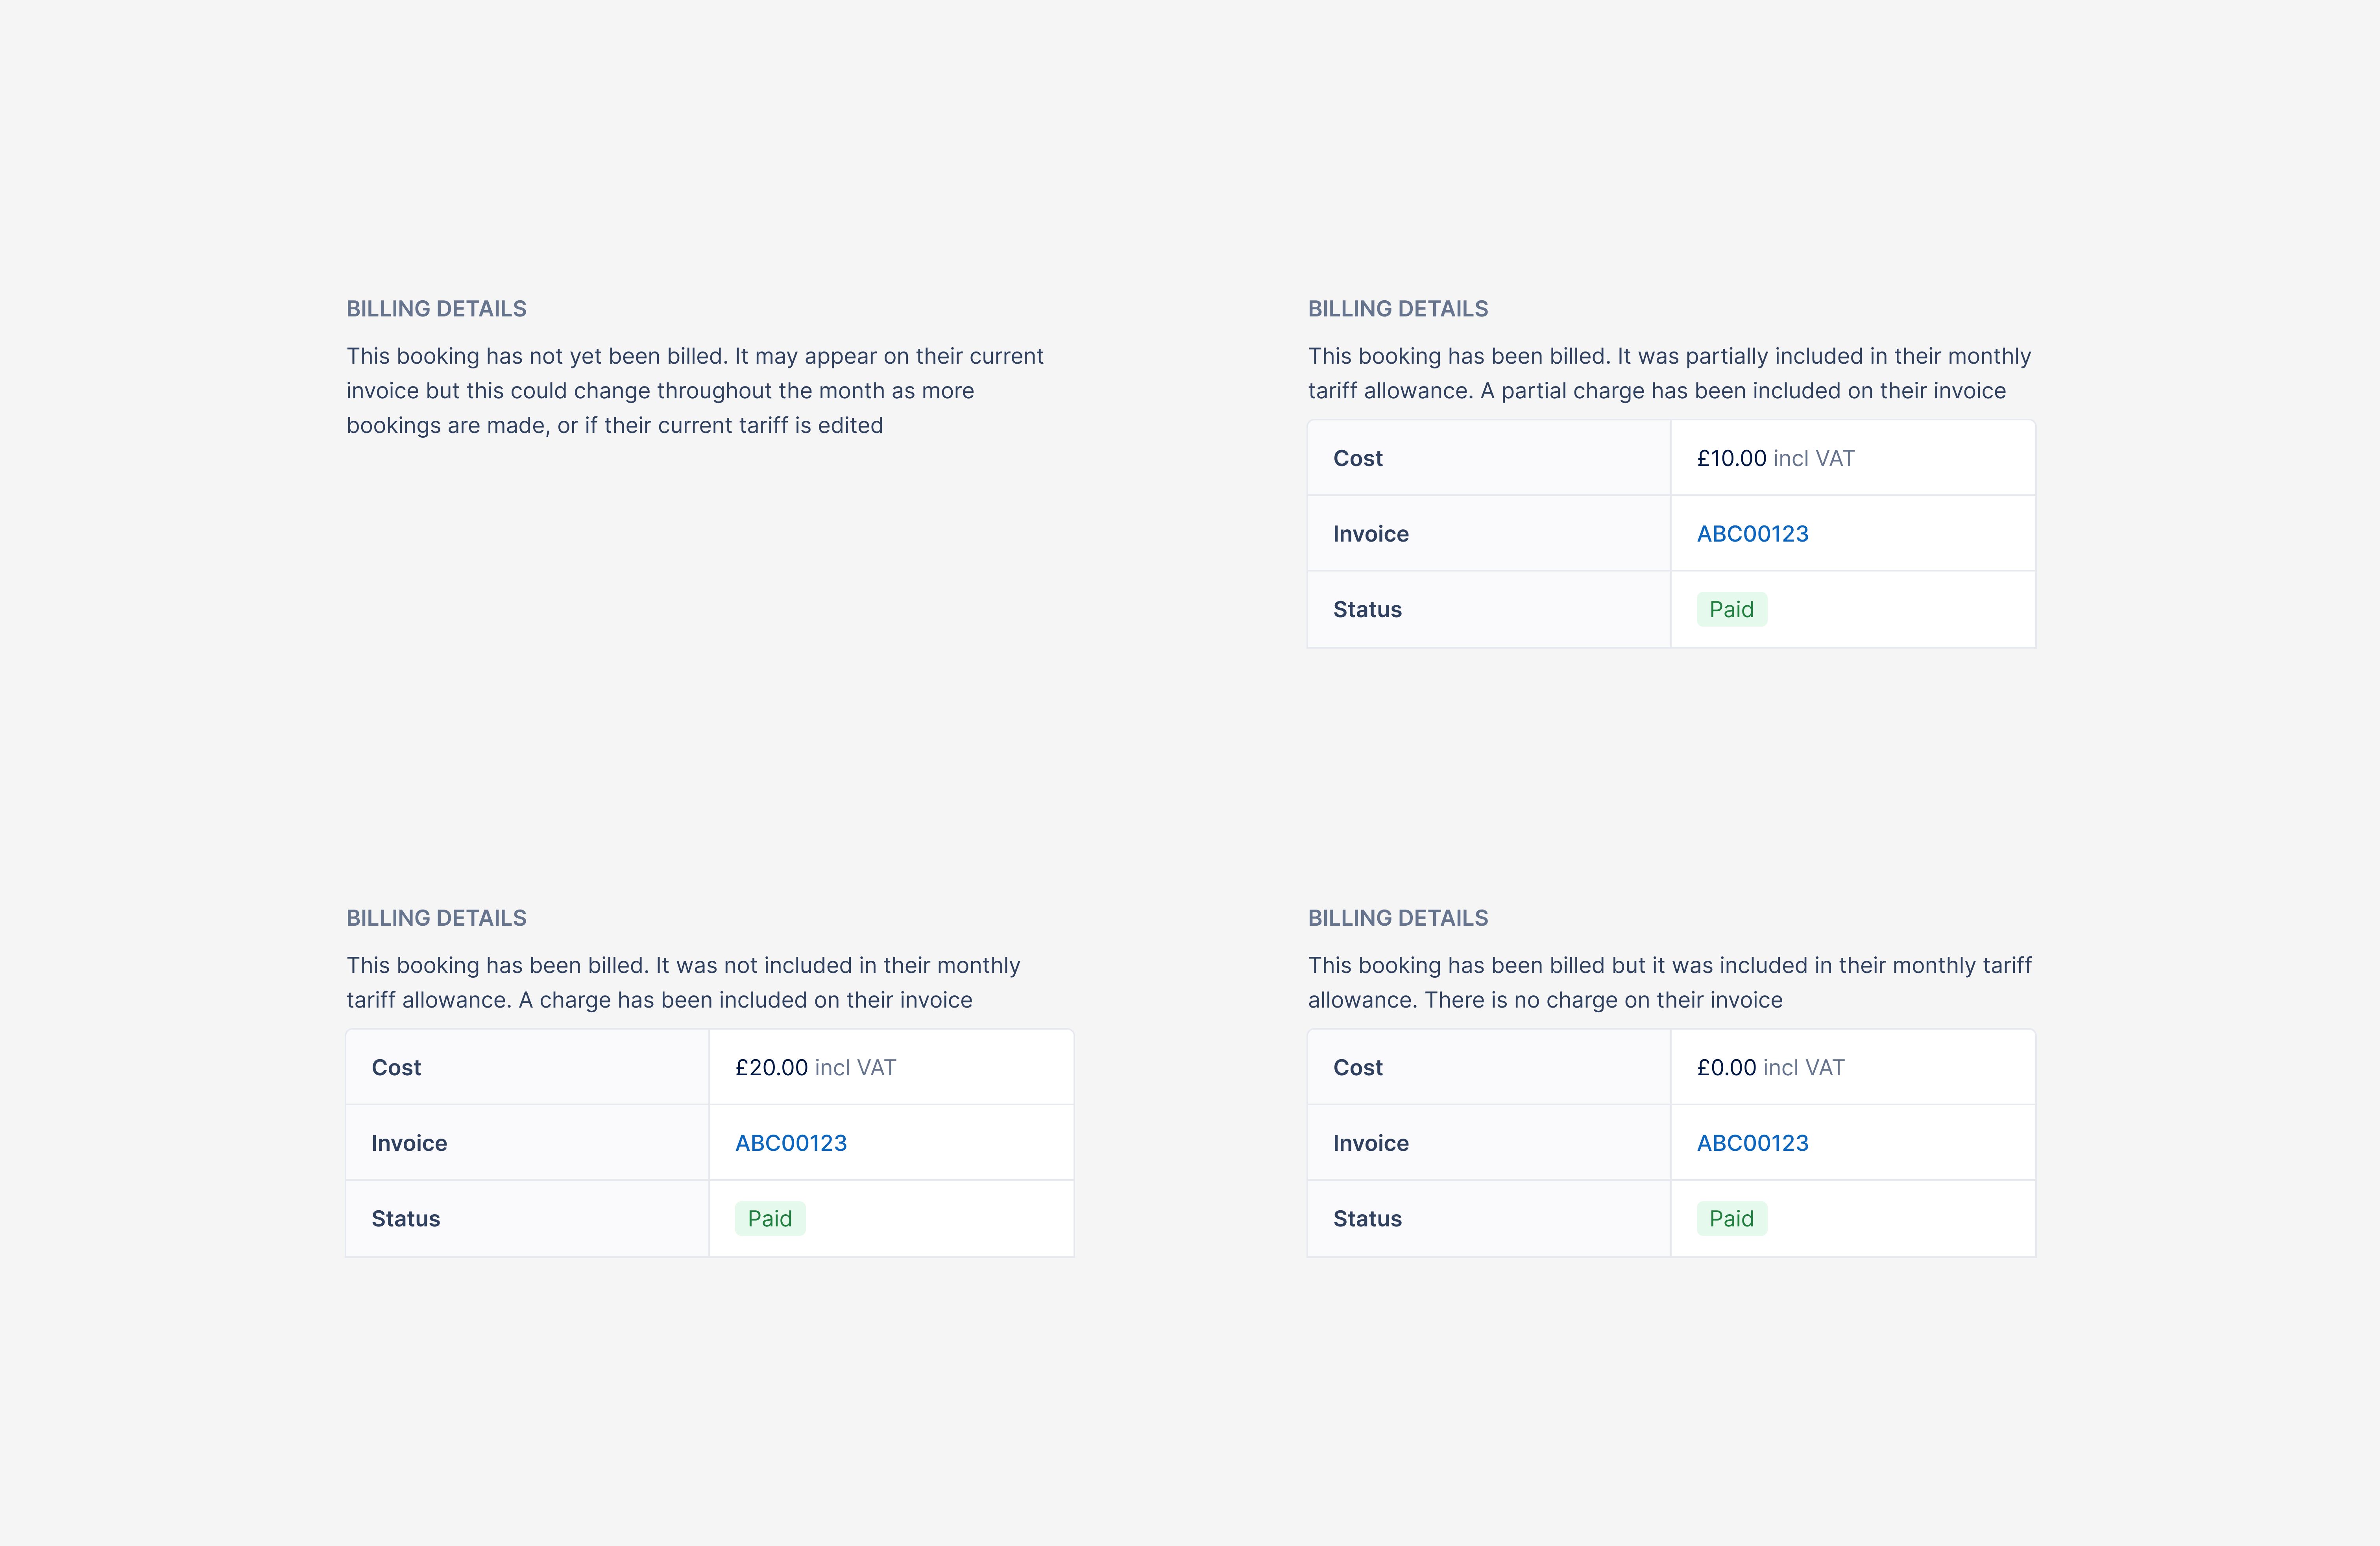Click the no-charge-on-invoice description text
The image size is (2380, 1546).
(x=1668, y=982)
